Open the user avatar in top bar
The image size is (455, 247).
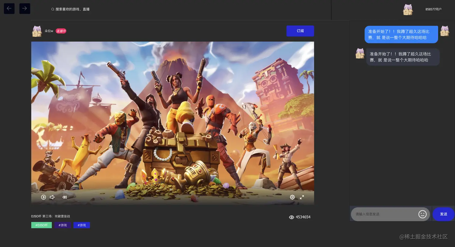tap(408, 10)
